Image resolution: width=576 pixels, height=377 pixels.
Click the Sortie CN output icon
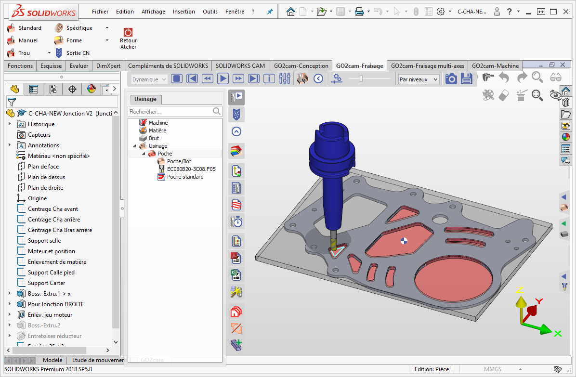(x=59, y=53)
